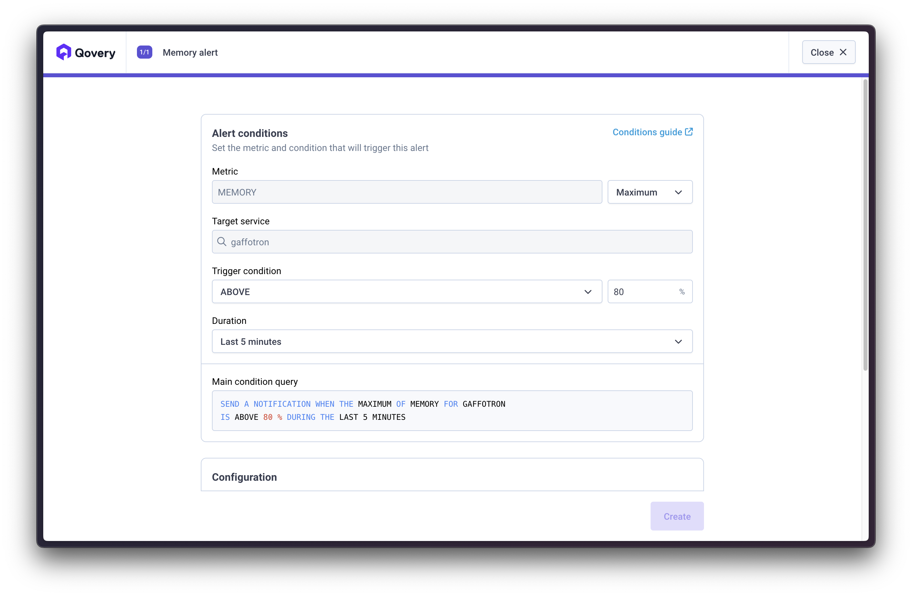Open the Duration Last 5 minutes dropdown
This screenshot has width=912, height=596.
pos(452,341)
